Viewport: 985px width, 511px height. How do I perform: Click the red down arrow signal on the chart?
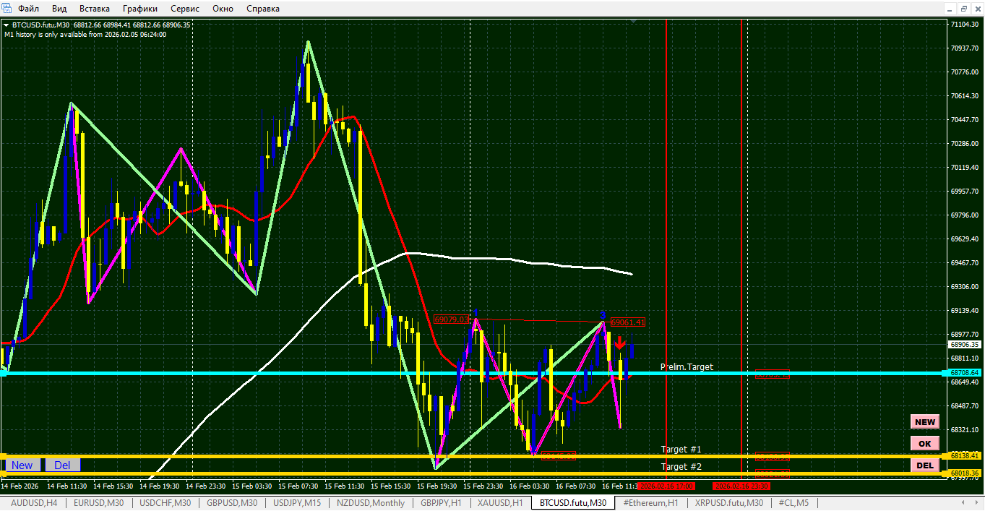620,343
